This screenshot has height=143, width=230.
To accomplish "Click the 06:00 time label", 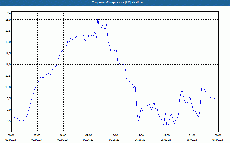I will [63, 136].
